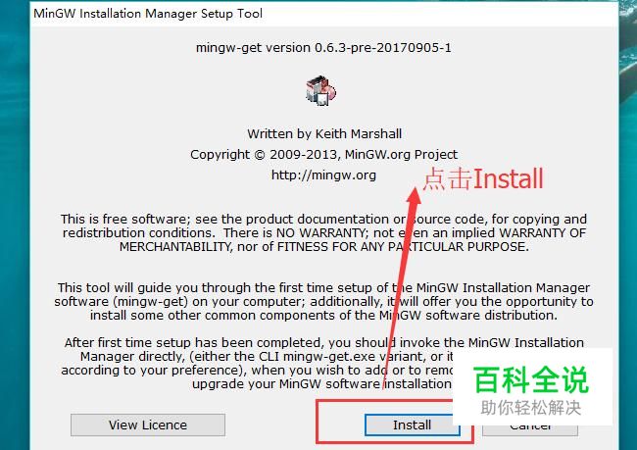Image resolution: width=637 pixels, height=450 pixels.
Task: Click the red arrow's pointed head
Action: coord(415,195)
